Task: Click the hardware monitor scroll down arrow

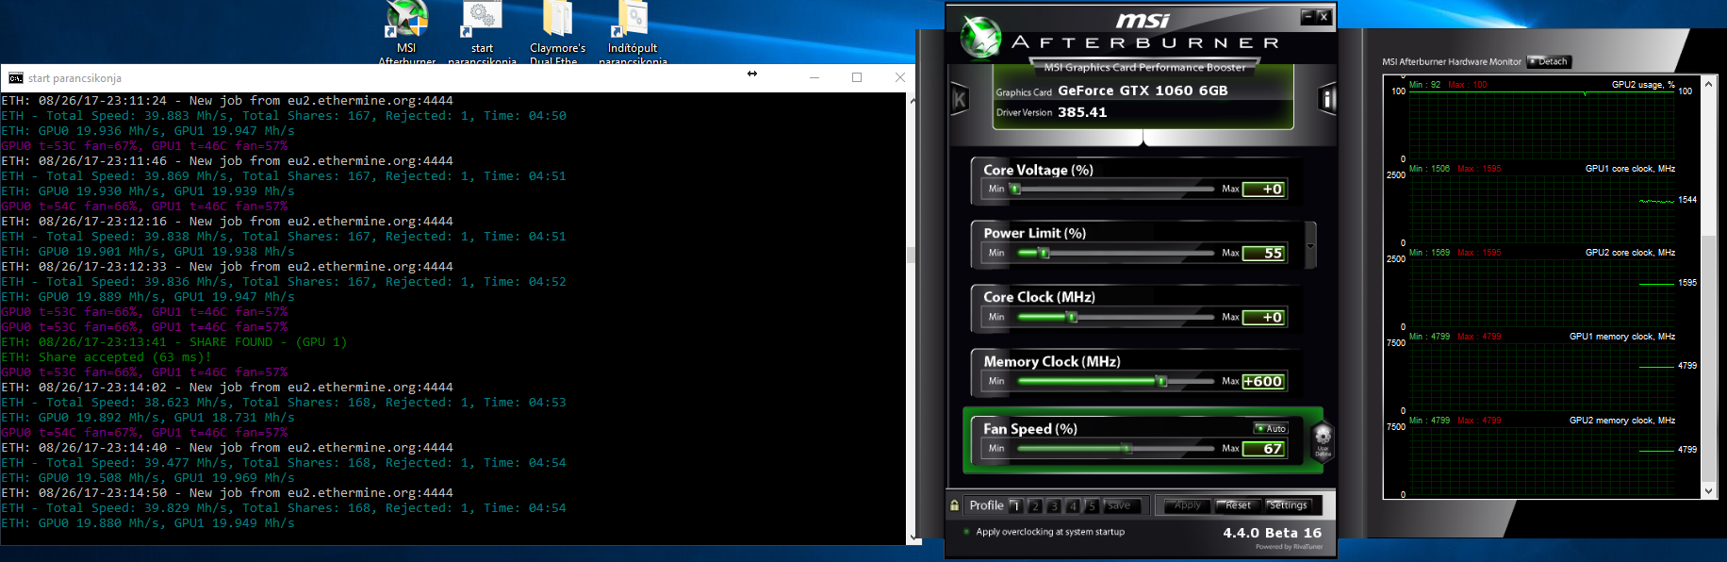Action: [1709, 491]
